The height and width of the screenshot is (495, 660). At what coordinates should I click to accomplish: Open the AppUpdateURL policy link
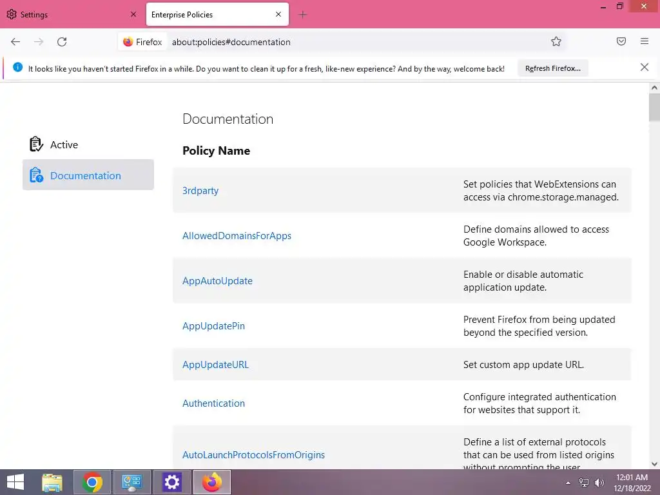(x=215, y=365)
